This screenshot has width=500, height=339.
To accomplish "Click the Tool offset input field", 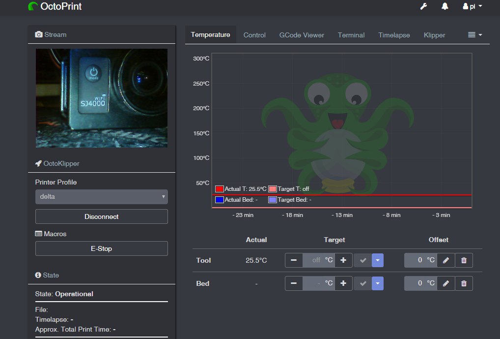I will [x=420, y=260].
